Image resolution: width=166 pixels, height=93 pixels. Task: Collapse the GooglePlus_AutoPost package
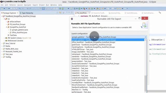point(6,27)
